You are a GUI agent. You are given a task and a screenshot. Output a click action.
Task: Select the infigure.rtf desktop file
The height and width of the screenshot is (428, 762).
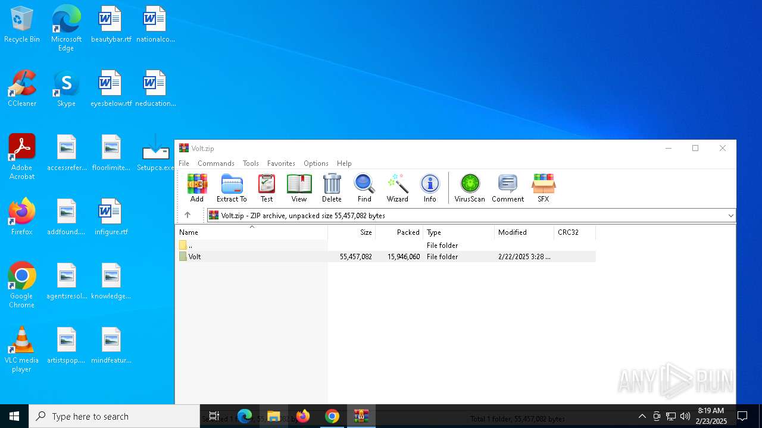click(111, 217)
